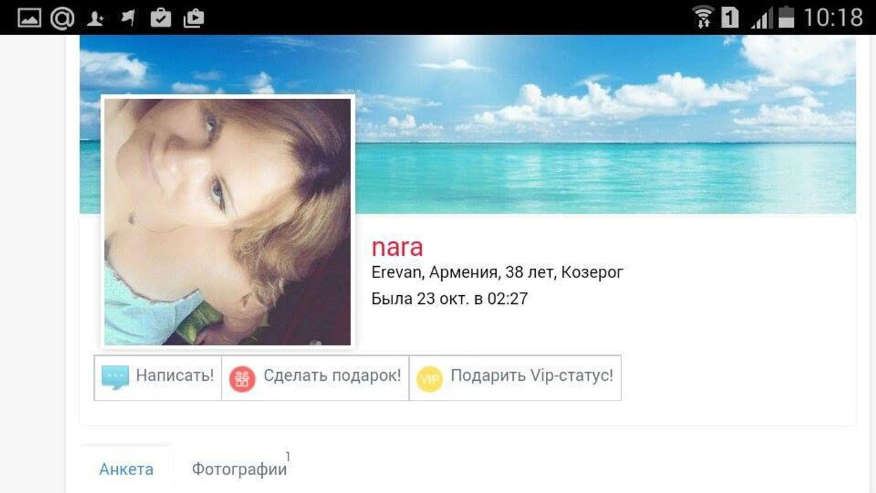Screen dimensions: 876x493
Task: Click the Написать! message button
Action: [x=158, y=378]
